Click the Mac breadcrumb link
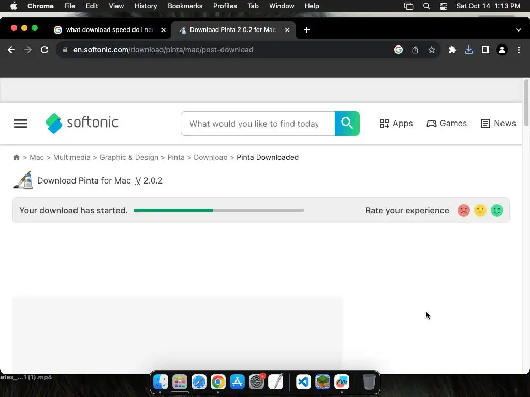Image resolution: width=530 pixels, height=397 pixels. 37,157
